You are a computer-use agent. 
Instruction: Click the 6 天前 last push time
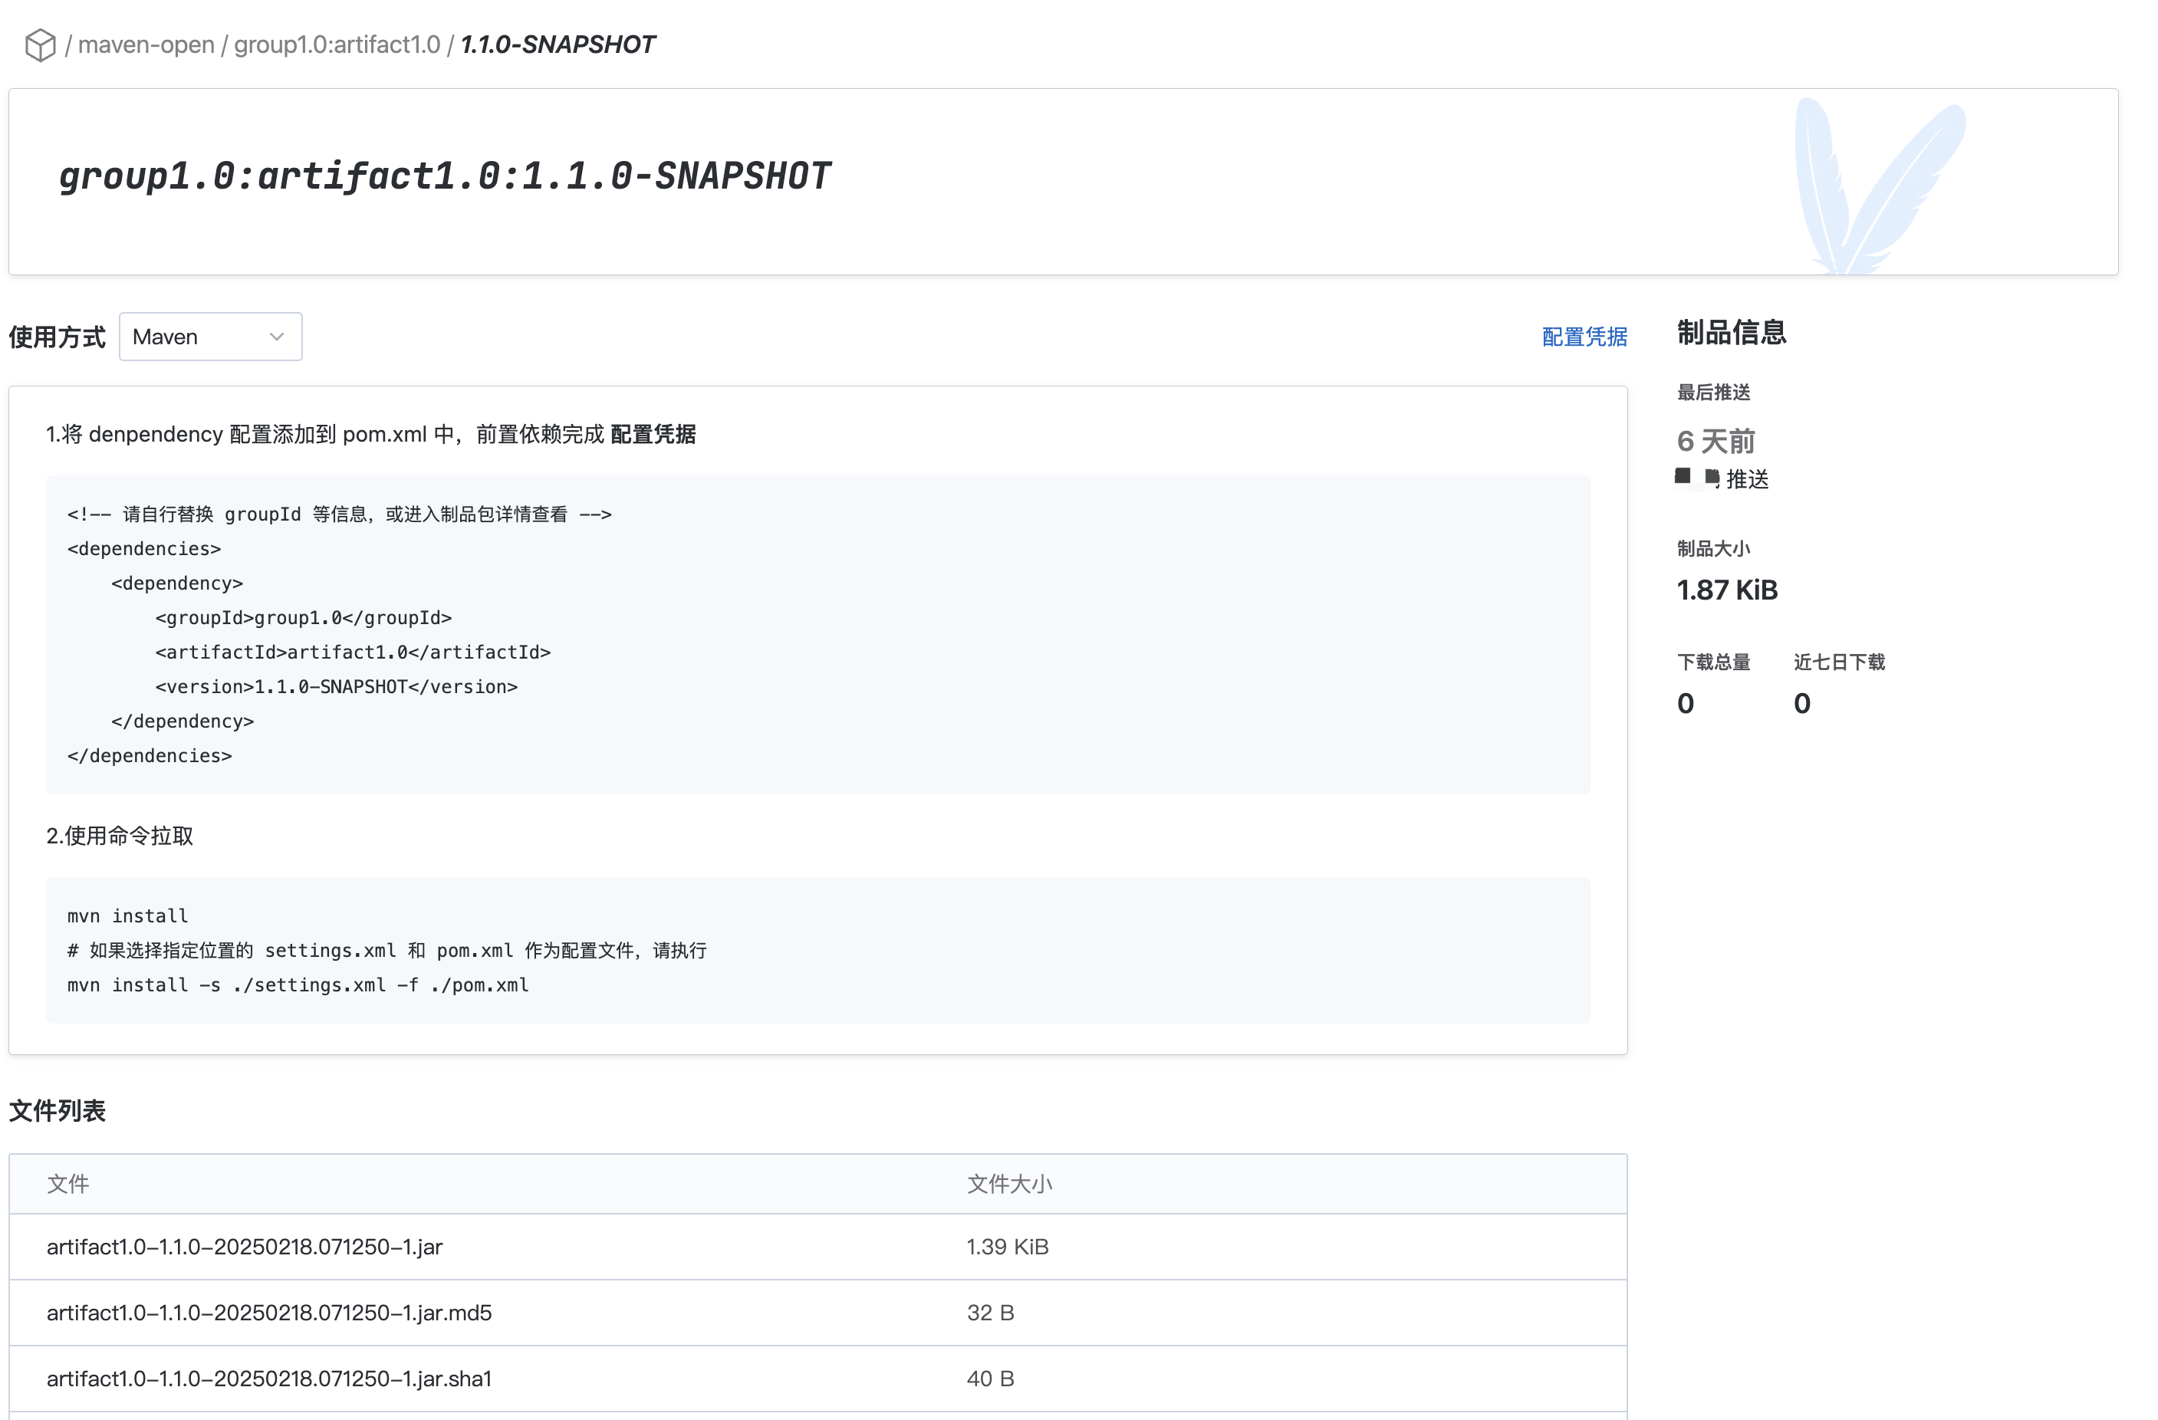[1716, 442]
